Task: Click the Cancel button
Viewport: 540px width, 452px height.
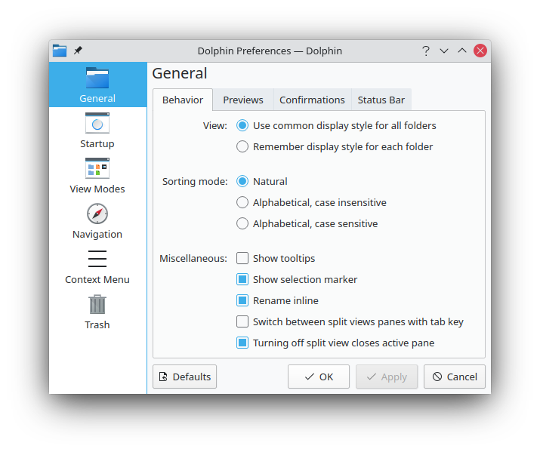Action: pyautogui.click(x=455, y=377)
